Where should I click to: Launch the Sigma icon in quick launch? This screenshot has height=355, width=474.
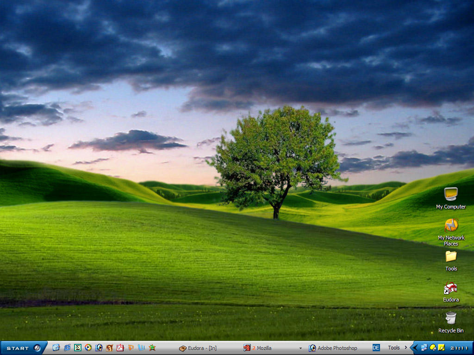point(77,348)
